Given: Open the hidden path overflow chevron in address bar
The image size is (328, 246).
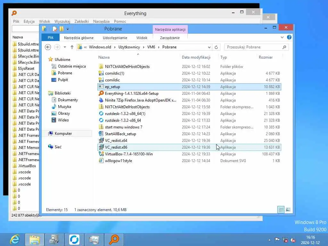Looking at the screenshot, I should pos(85,47).
